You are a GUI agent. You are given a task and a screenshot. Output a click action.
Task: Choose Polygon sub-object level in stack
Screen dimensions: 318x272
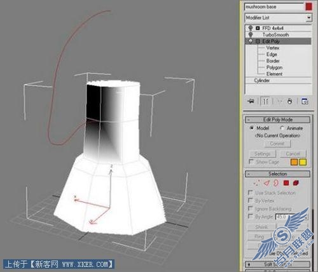click(x=274, y=67)
